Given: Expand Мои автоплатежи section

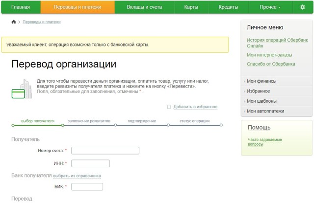Looking at the screenshot, I should (277, 111).
